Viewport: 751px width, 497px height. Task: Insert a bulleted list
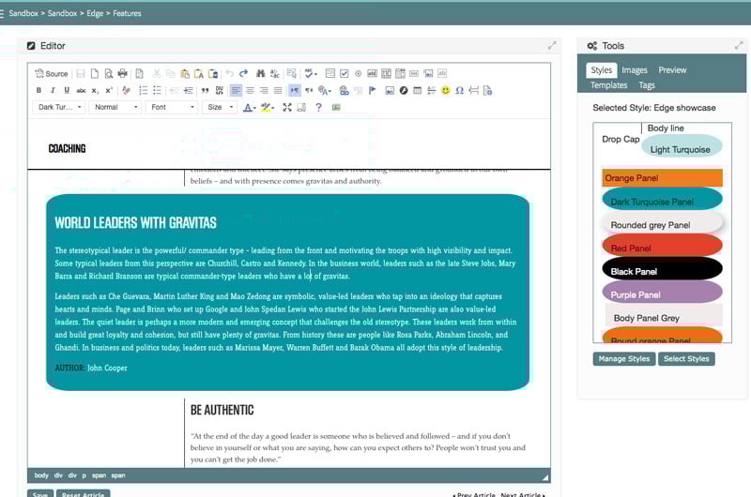[157, 90]
